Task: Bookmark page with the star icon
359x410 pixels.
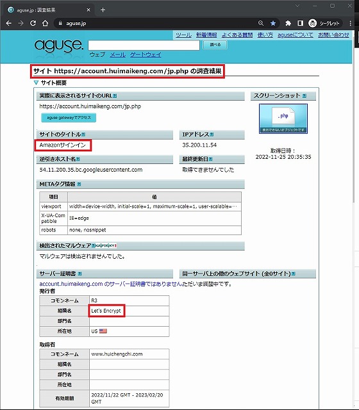Action: coord(273,23)
